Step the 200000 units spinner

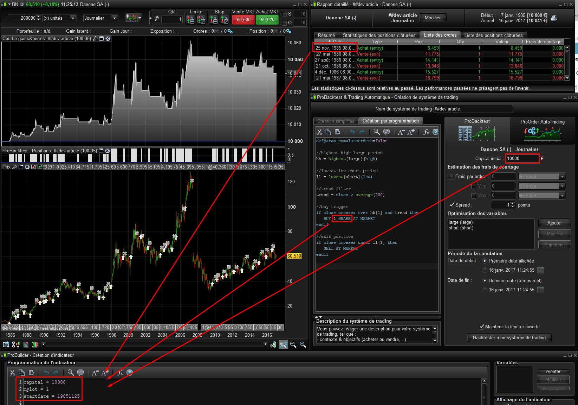point(39,18)
